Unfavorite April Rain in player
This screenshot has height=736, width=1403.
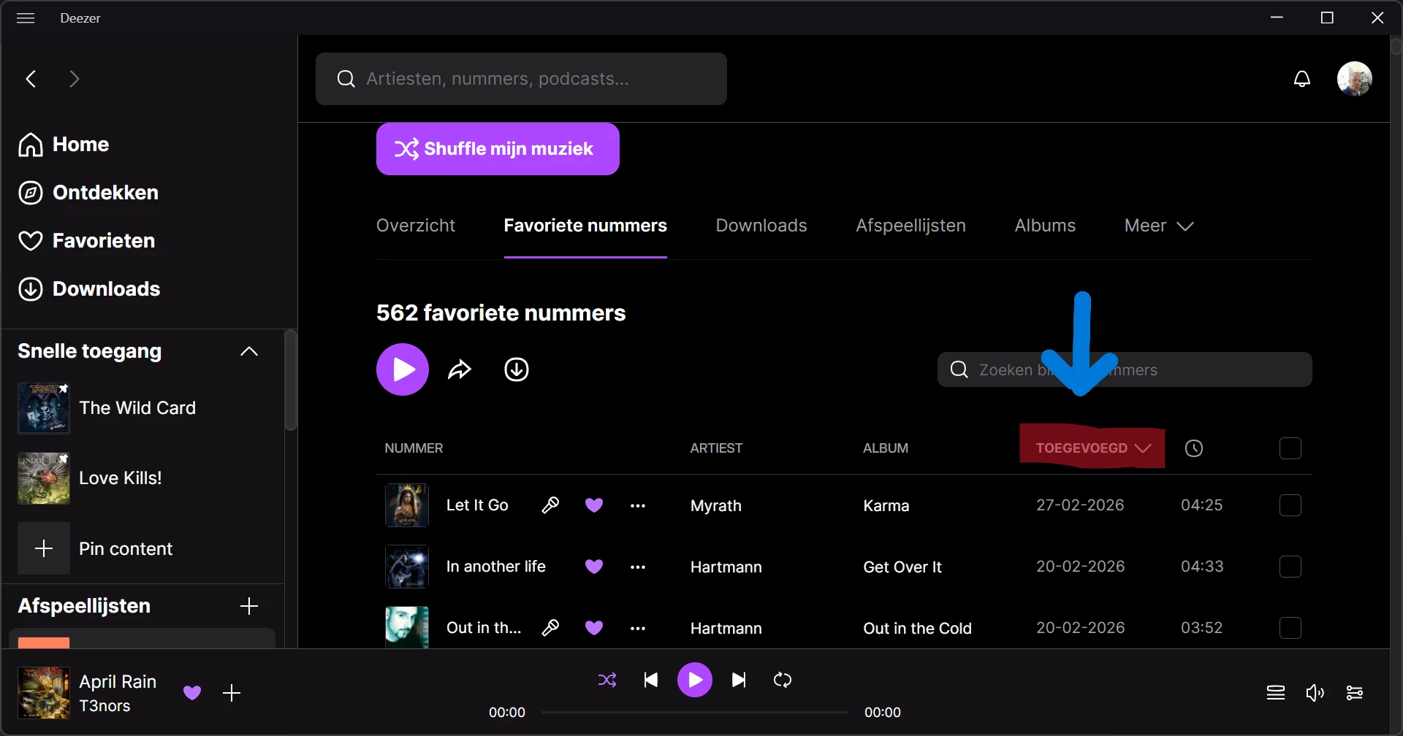[192, 693]
